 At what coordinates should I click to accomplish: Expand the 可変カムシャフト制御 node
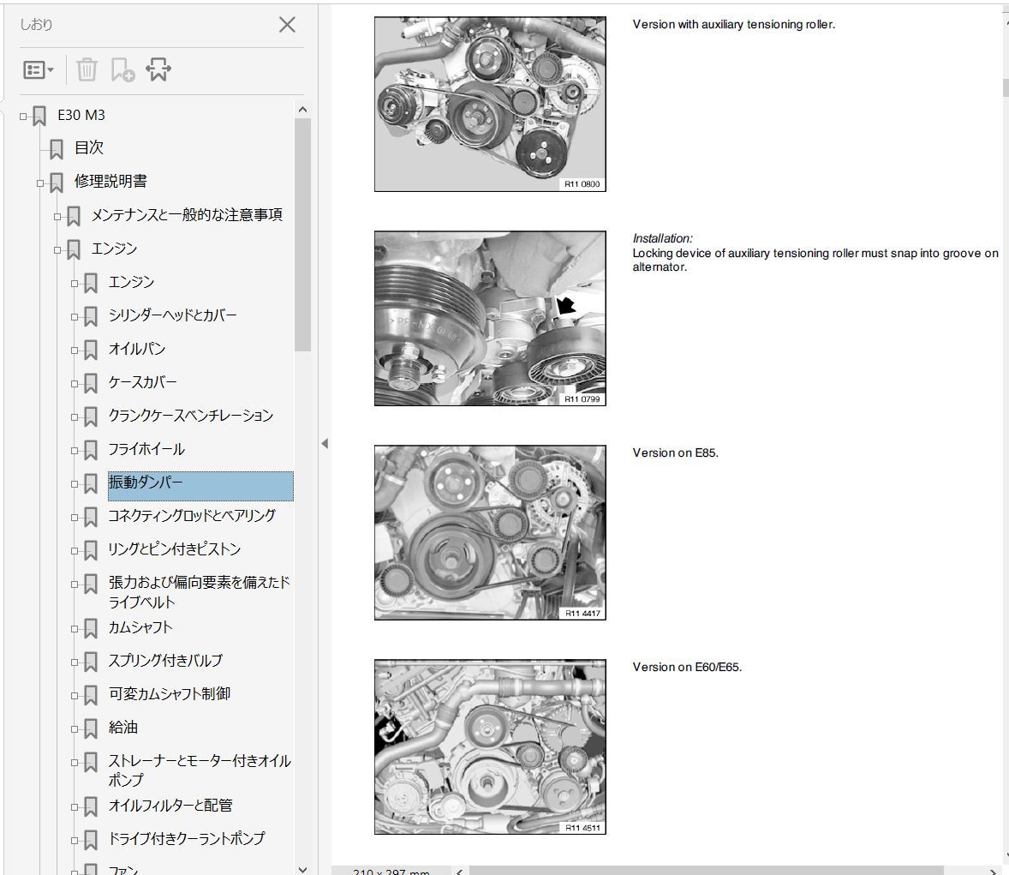tap(75, 696)
